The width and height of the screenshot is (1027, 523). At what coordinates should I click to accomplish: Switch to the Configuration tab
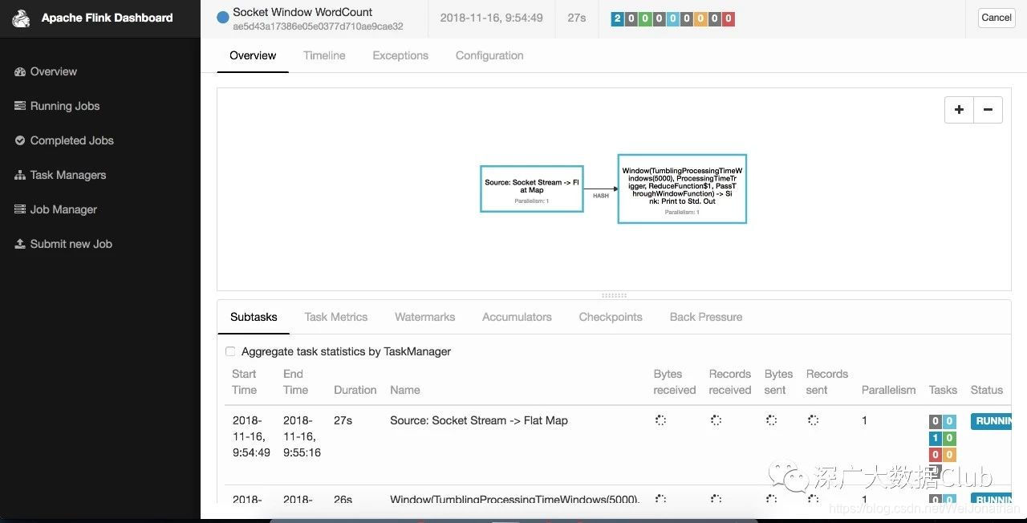coord(489,55)
